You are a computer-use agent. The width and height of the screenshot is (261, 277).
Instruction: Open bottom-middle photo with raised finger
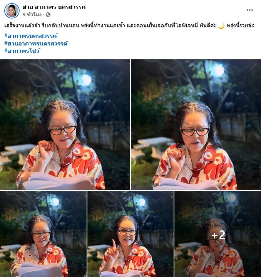tap(130, 234)
